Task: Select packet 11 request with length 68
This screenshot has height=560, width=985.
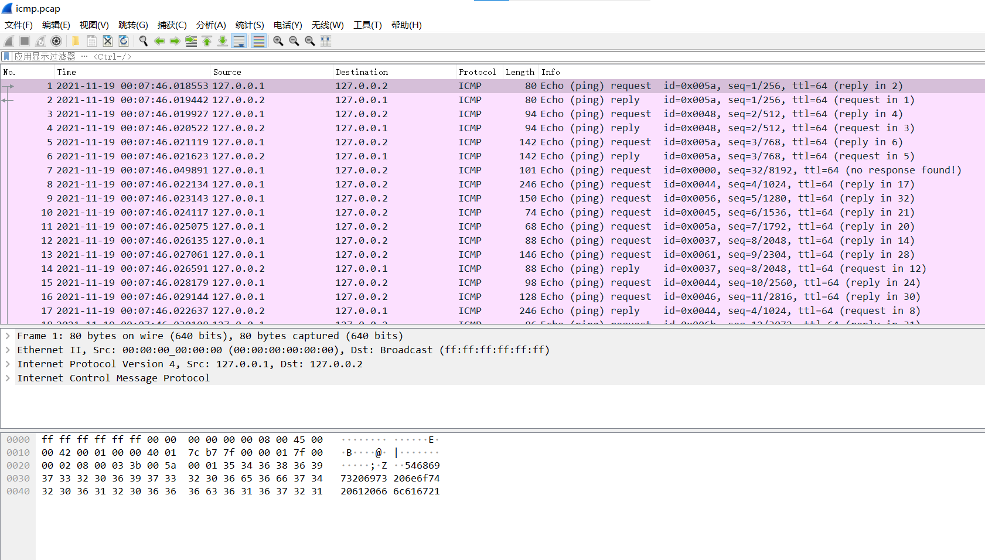Action: click(x=492, y=226)
